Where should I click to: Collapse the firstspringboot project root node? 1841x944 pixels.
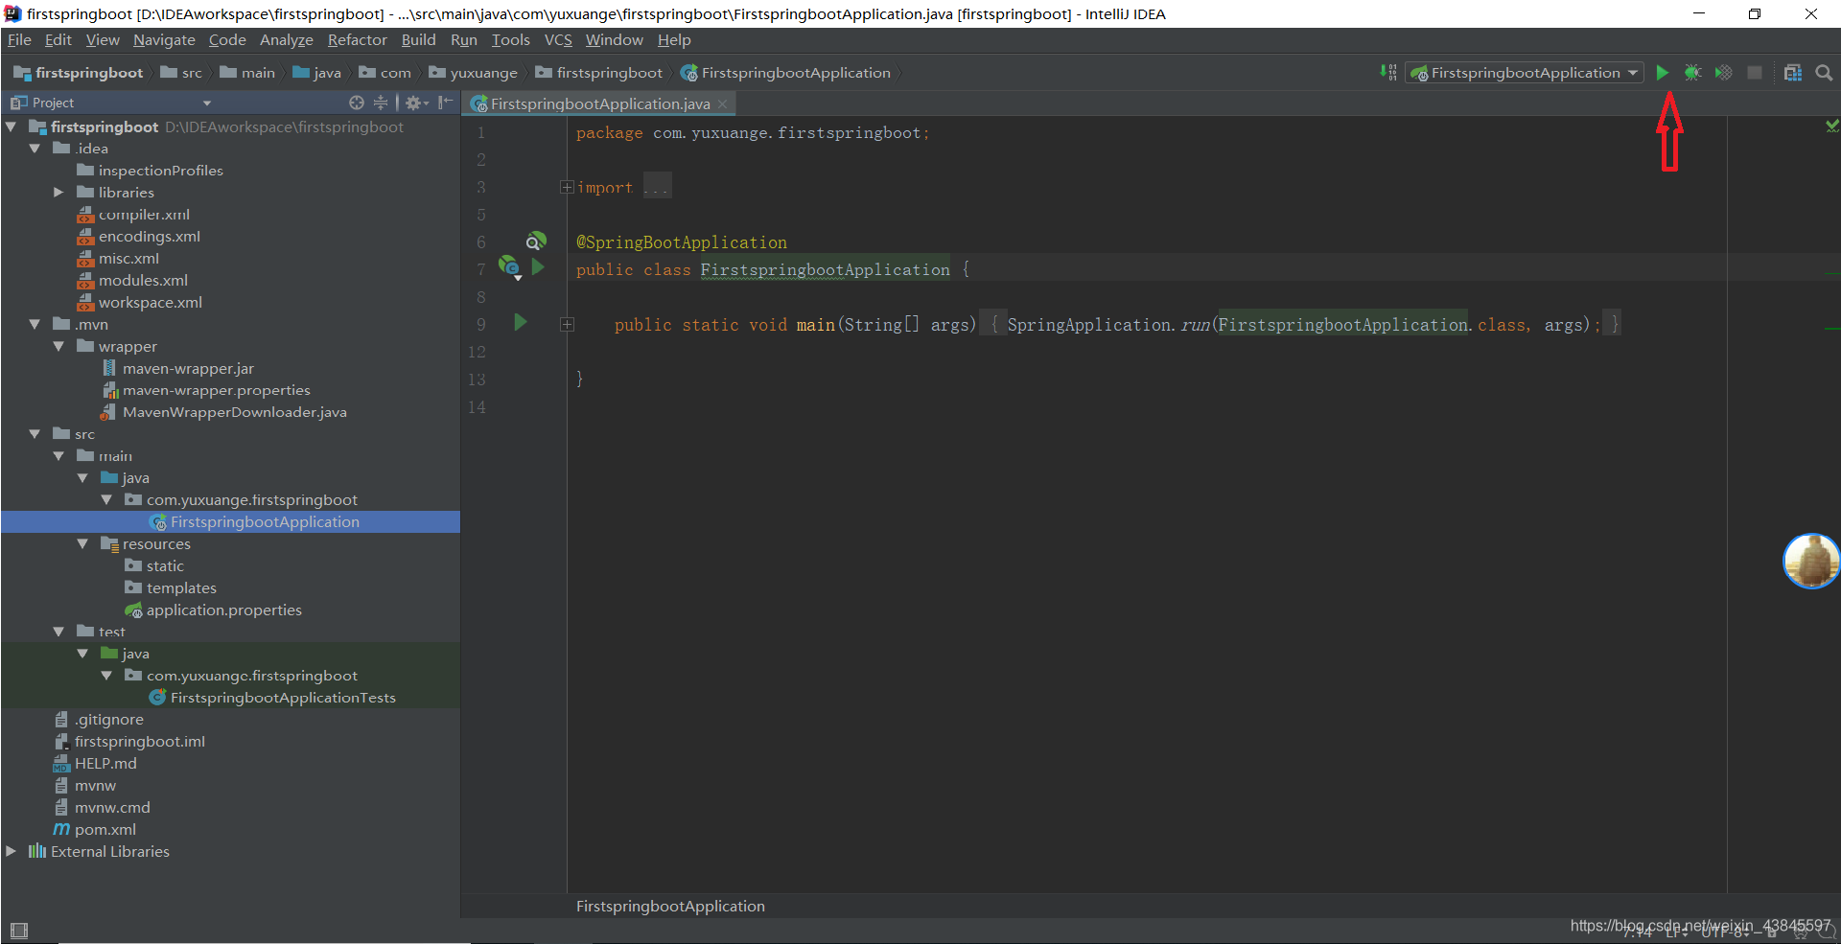click(12, 127)
